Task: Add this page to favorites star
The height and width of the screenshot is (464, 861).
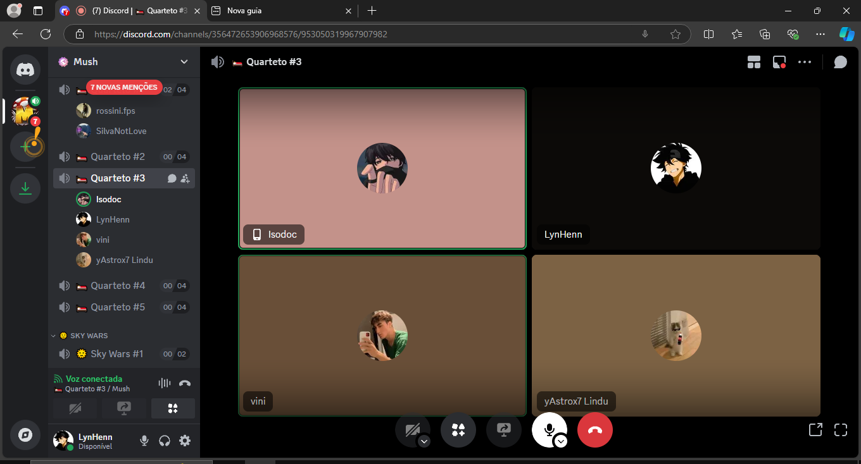Action: click(x=675, y=34)
